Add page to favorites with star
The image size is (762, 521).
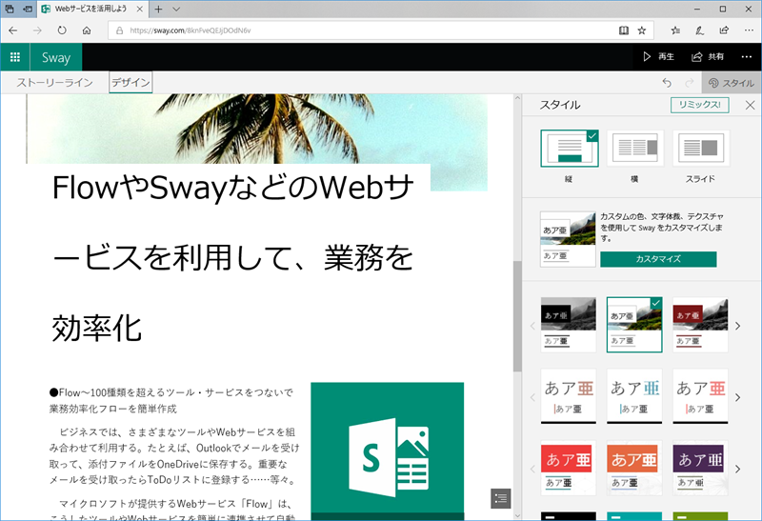click(641, 30)
